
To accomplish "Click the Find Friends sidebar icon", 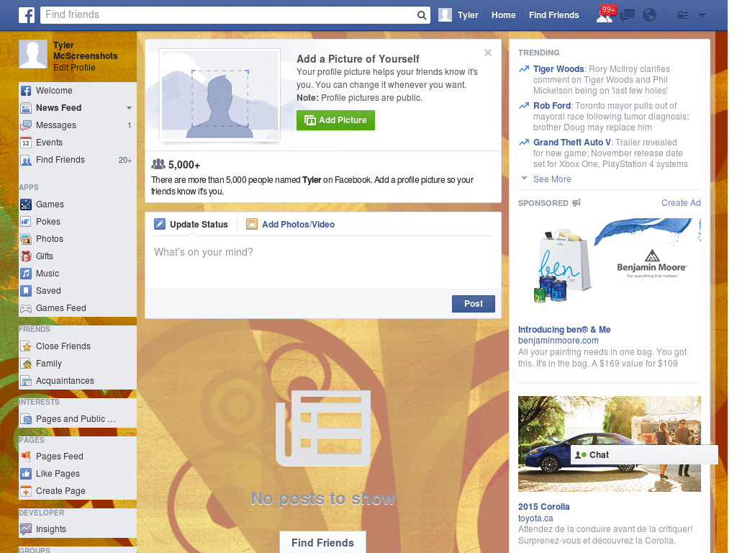I will (26, 160).
